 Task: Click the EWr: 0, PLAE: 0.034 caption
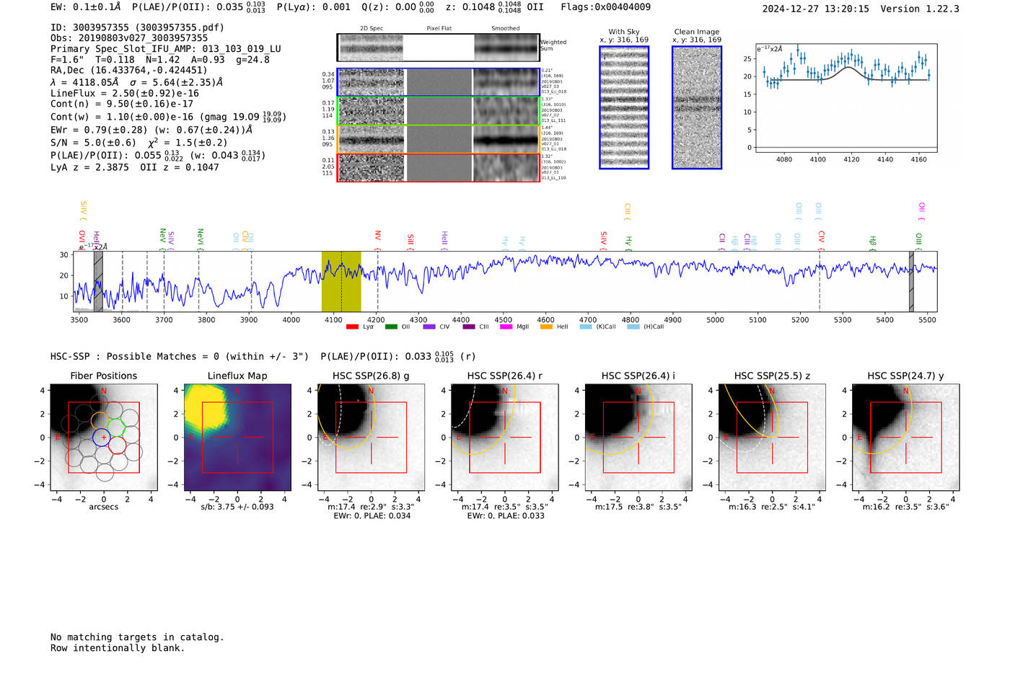click(x=372, y=516)
